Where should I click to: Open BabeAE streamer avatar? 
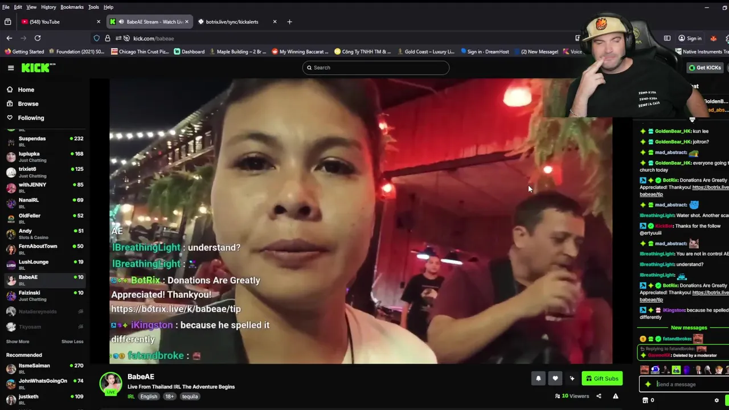(111, 384)
